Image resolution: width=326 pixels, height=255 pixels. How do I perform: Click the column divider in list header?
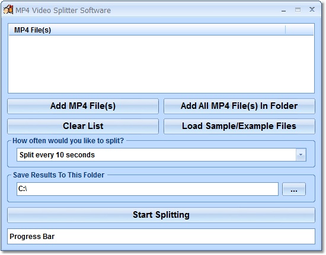click(x=286, y=30)
